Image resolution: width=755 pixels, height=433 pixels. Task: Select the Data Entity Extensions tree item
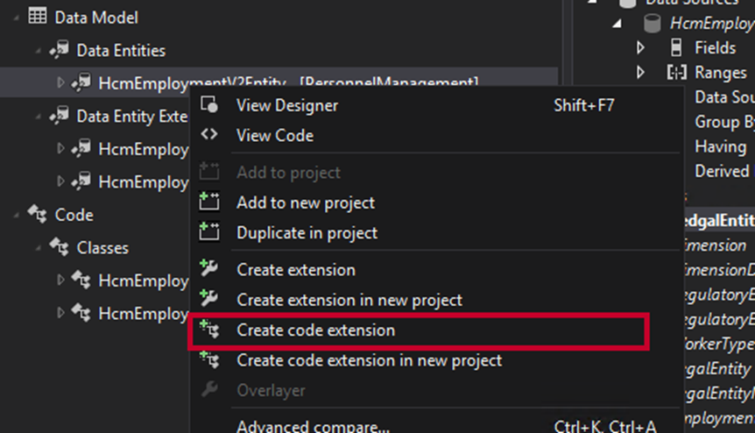click(131, 116)
